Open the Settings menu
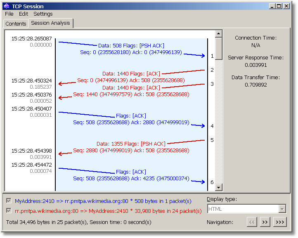The image size is (298, 238). click(43, 14)
